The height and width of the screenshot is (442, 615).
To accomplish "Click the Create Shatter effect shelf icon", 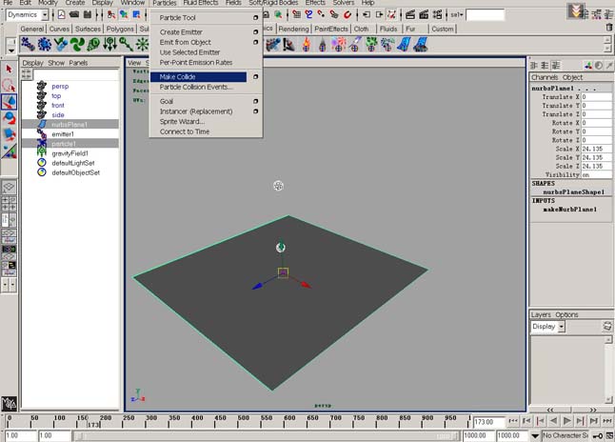I will tap(371, 45).
